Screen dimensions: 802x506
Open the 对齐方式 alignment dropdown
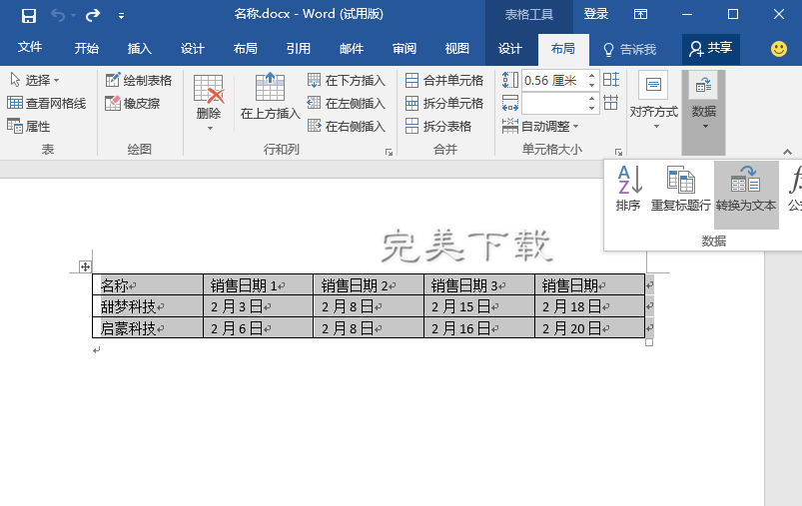(653, 100)
